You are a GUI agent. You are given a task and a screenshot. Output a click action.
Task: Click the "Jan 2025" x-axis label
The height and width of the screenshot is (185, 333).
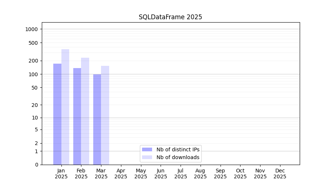[x=61, y=174]
